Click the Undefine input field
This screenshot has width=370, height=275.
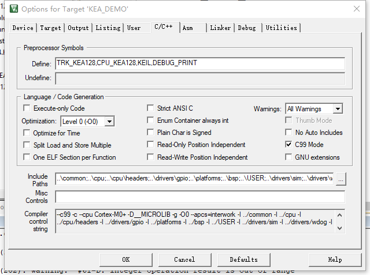coord(200,78)
